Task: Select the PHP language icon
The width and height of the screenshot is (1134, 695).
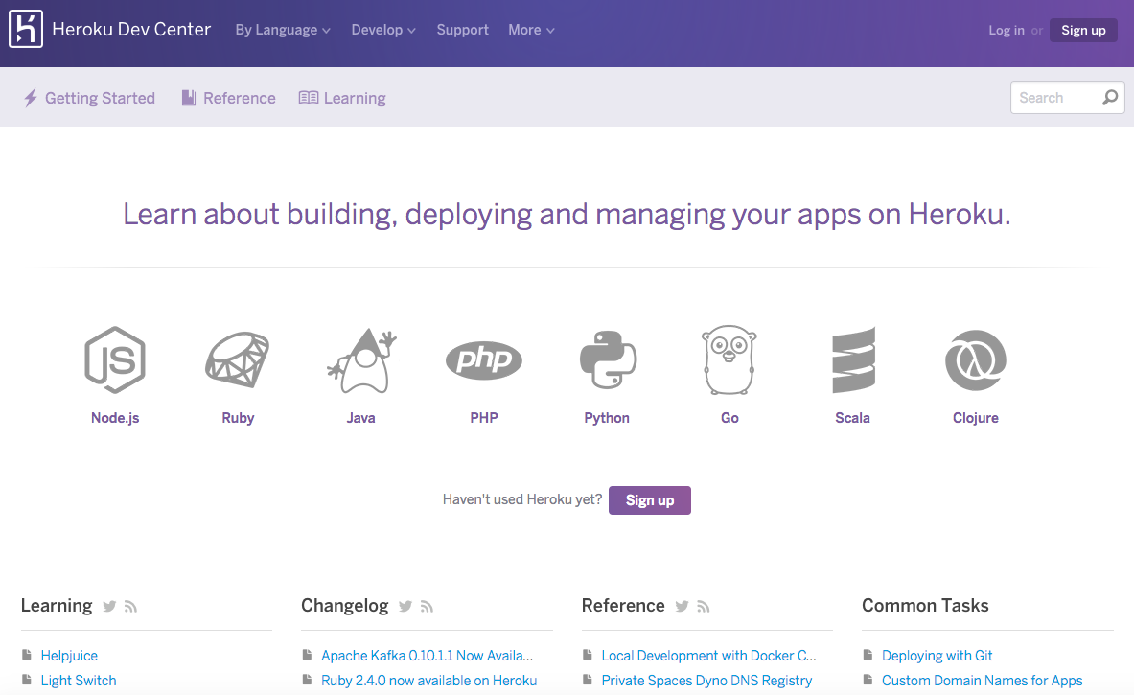Action: 483,360
